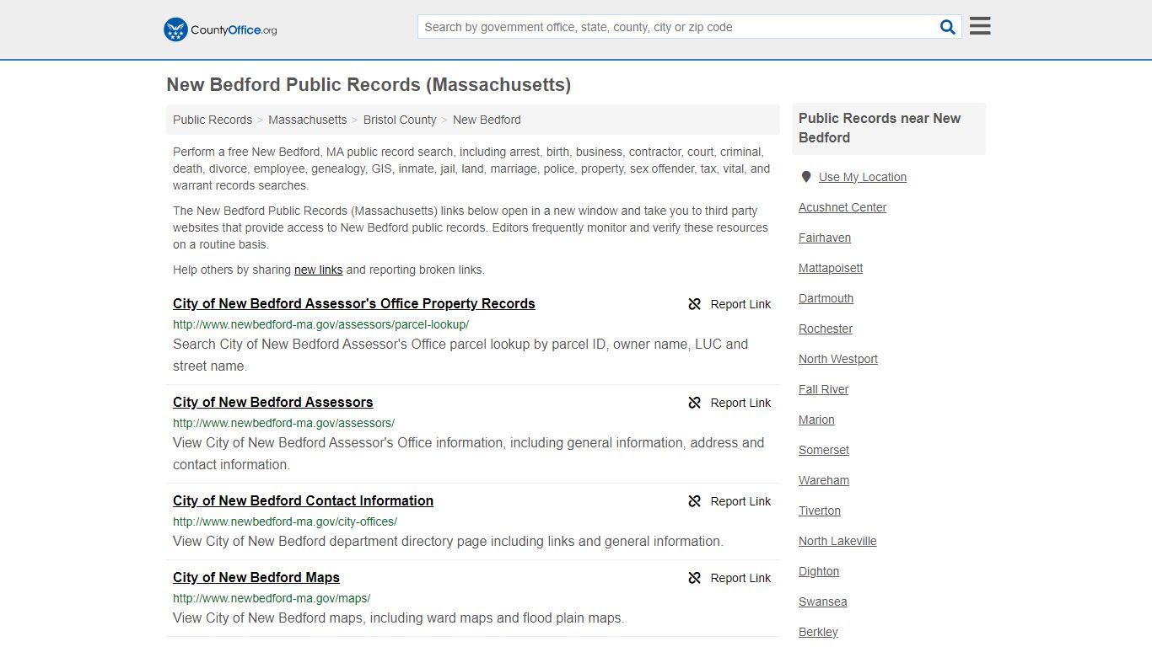Image resolution: width=1152 pixels, height=647 pixels.
Task: Click the department directory page description
Action: click(x=448, y=541)
